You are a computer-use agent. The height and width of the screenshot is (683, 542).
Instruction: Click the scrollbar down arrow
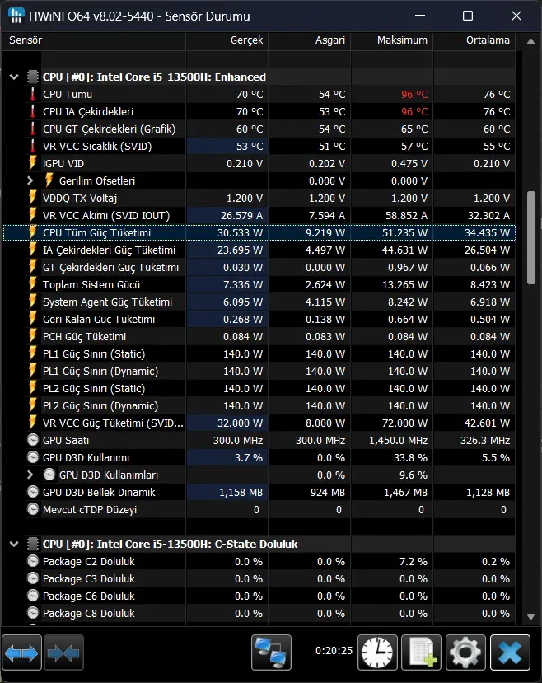pos(530,616)
